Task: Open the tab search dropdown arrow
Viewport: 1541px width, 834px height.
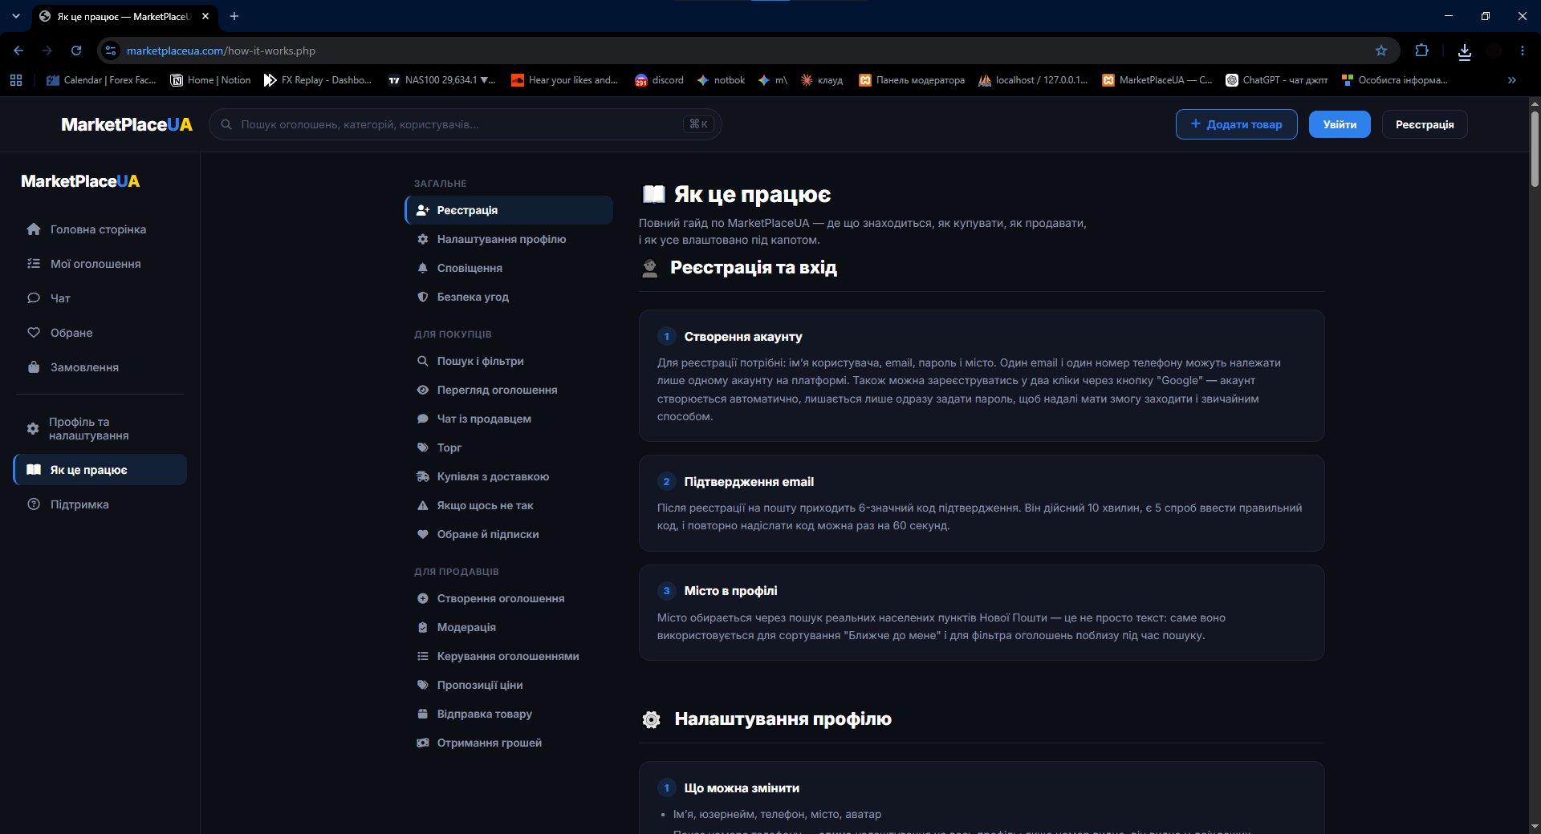Action: tap(16, 16)
